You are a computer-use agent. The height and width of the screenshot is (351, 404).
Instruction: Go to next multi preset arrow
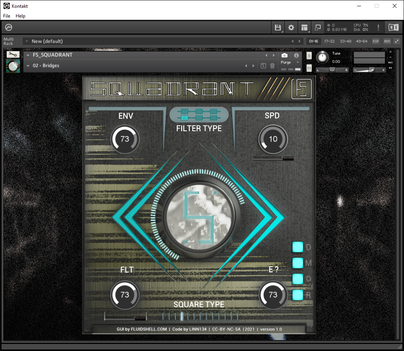coord(299,41)
